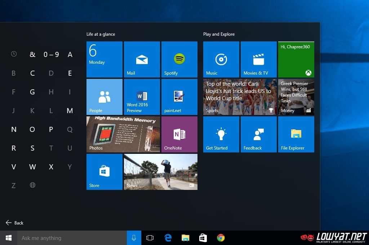Click the Xbox tile greeting Chapree360

pos(296,59)
